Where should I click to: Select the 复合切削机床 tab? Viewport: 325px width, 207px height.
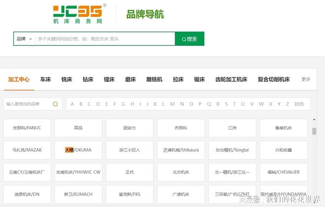274,79
